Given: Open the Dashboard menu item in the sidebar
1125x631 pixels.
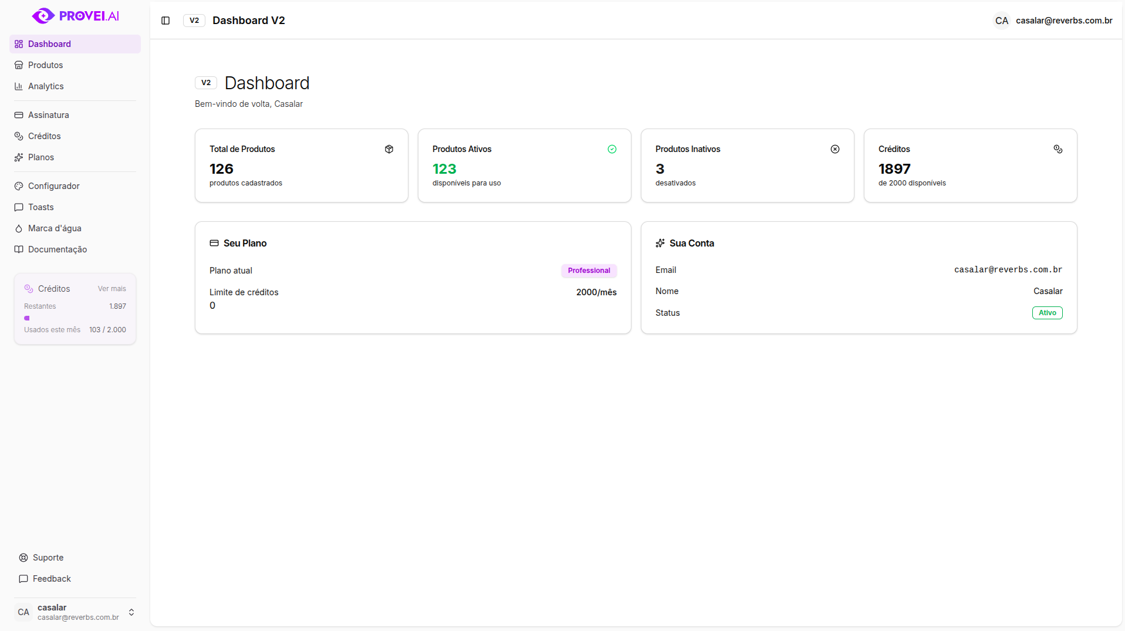Looking at the screenshot, I should click(49, 43).
